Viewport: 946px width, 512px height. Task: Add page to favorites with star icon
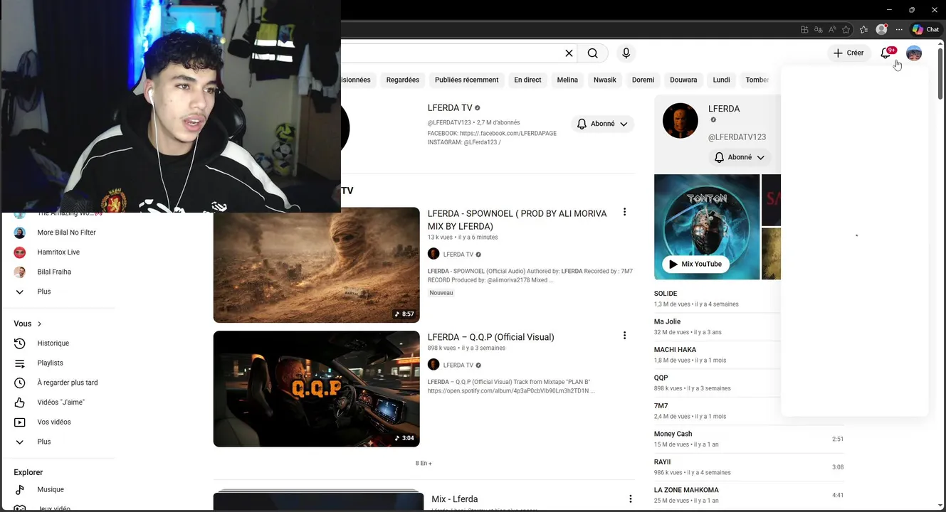coord(846,30)
